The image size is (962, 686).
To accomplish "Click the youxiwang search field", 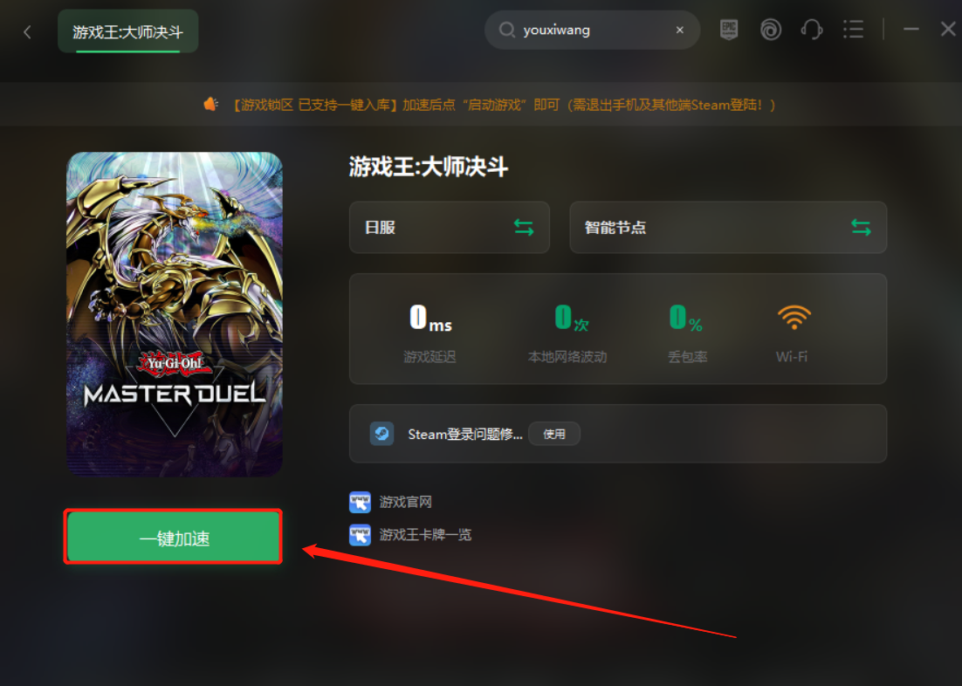I will click(x=592, y=30).
